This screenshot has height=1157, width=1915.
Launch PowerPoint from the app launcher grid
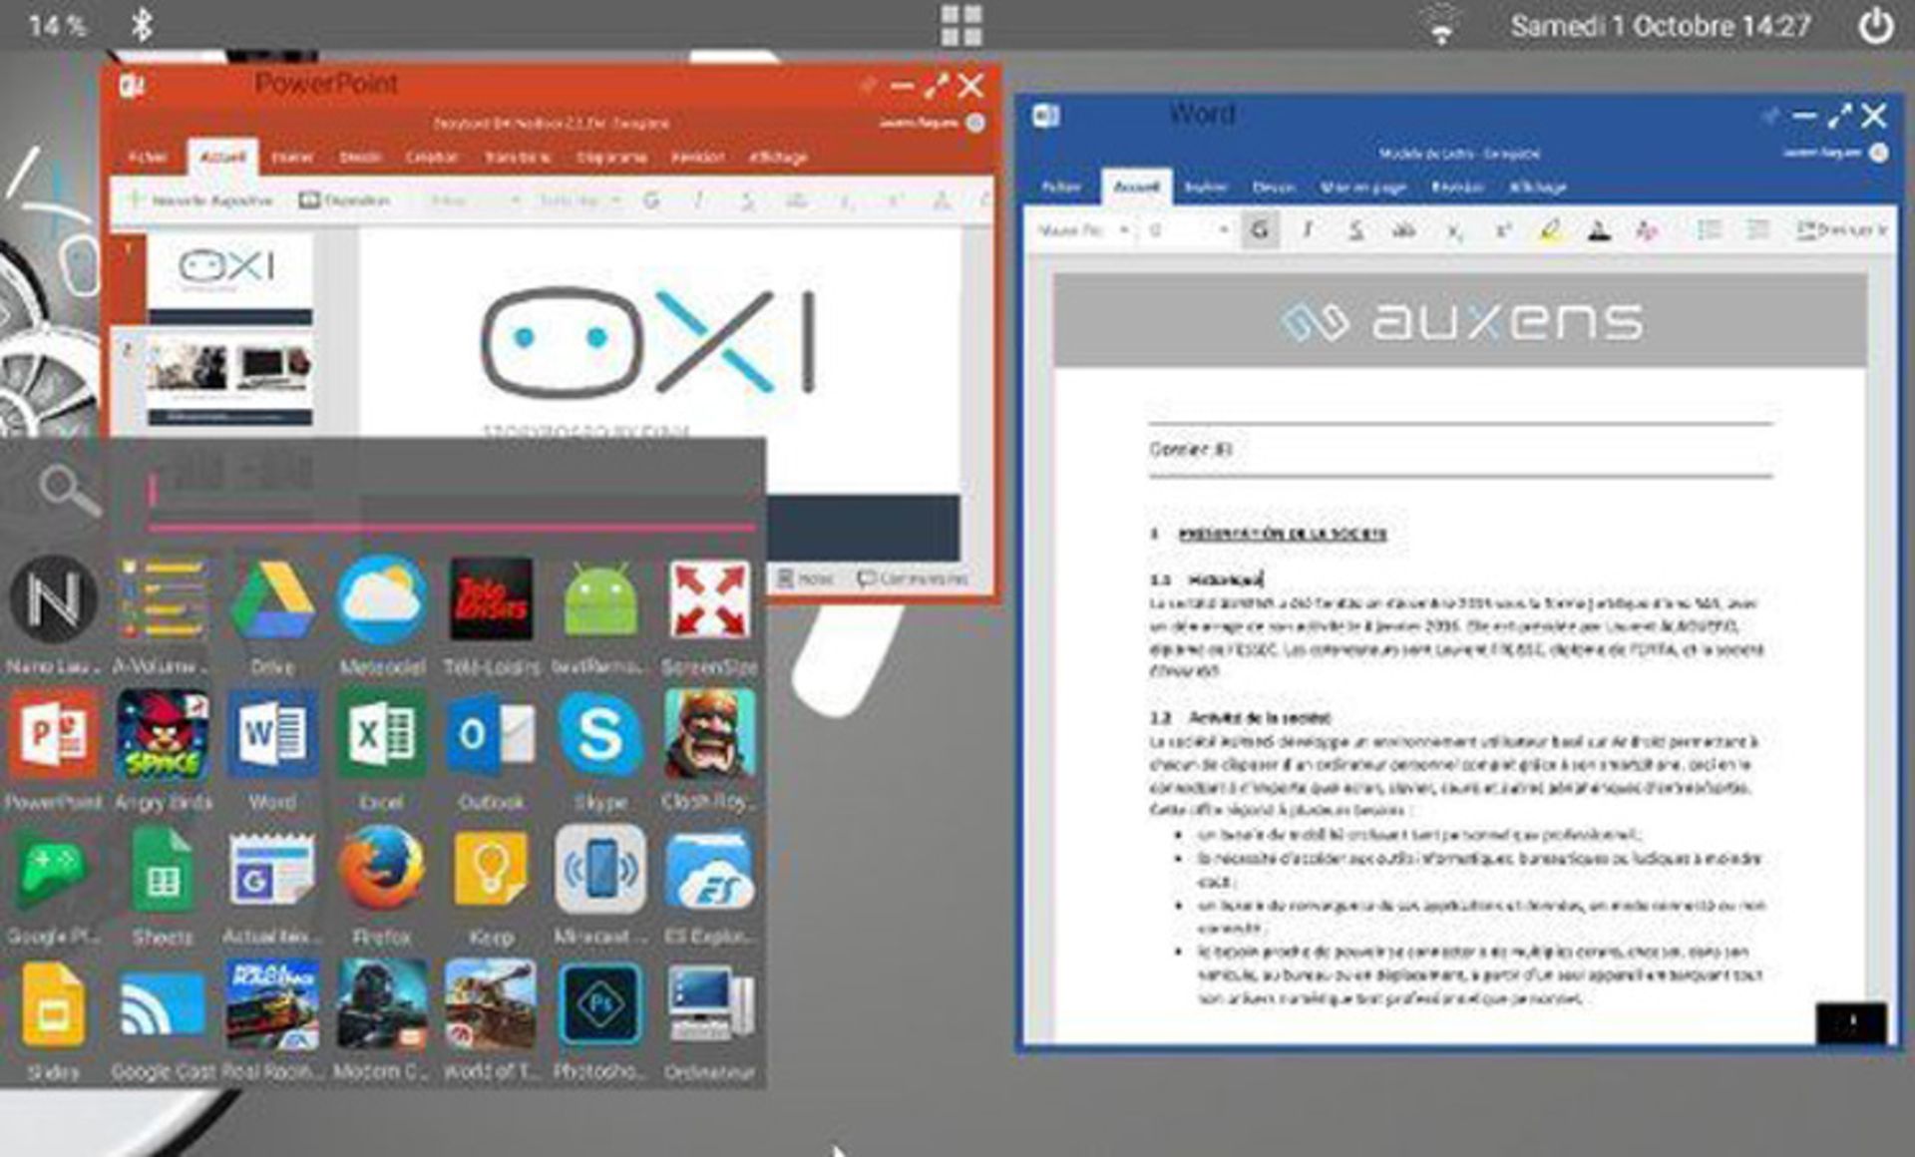click(x=53, y=734)
